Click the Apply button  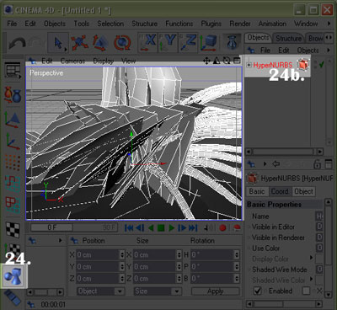pyautogui.click(x=216, y=291)
